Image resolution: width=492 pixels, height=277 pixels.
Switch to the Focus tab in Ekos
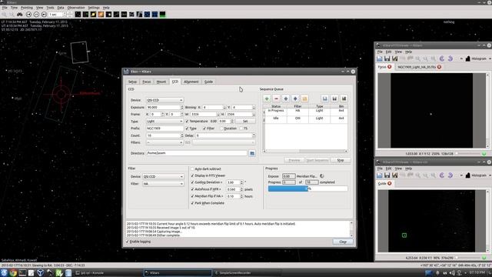pos(147,82)
